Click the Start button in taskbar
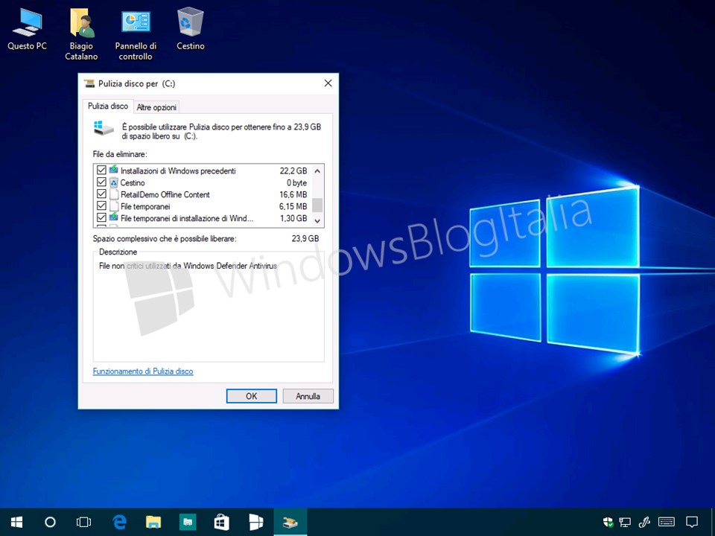This screenshot has height=536, width=715. pyautogui.click(x=17, y=522)
